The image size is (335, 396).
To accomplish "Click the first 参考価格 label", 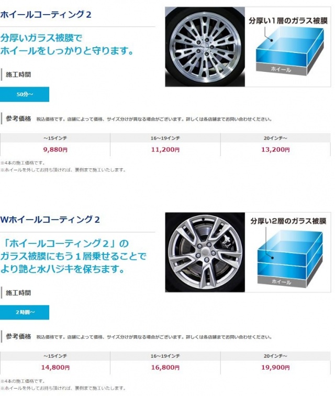I will pyautogui.click(x=18, y=119).
